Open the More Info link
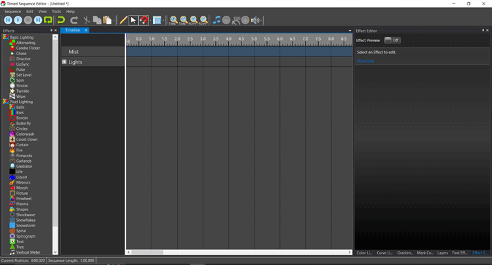Image resolution: width=492 pixels, height=265 pixels. click(x=365, y=61)
